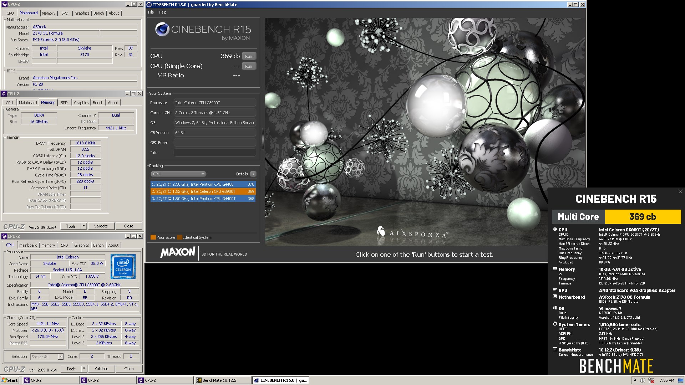Open the Ranking CPU dropdown in Cinebench
Screen dimensions: 685x385
(x=178, y=174)
